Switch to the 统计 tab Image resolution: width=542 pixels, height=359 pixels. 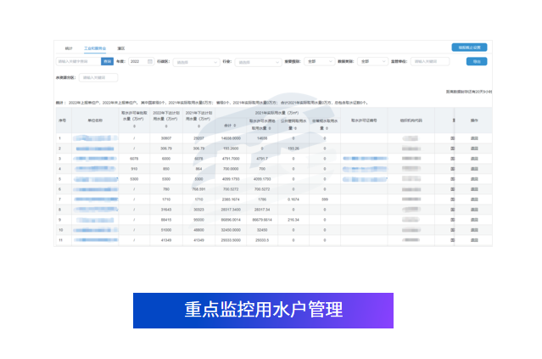69,48
